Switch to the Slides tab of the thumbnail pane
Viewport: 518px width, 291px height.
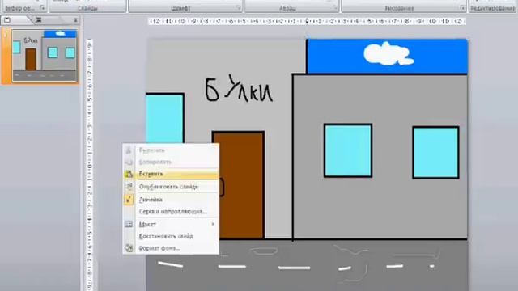click(7, 20)
